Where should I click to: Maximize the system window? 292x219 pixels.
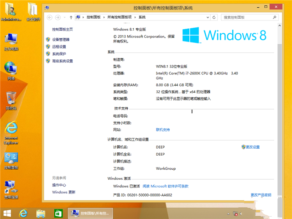point(266,7)
